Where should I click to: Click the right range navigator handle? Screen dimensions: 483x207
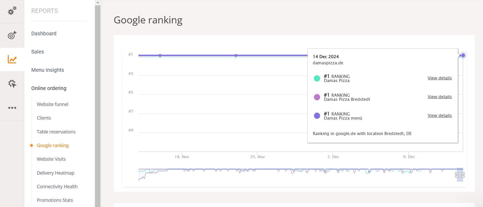(x=463, y=175)
